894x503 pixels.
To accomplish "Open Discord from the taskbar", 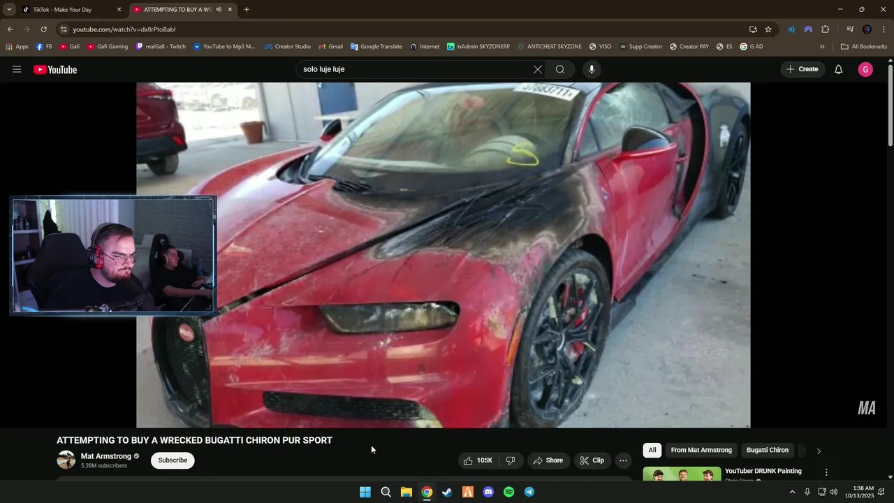I will point(488,492).
